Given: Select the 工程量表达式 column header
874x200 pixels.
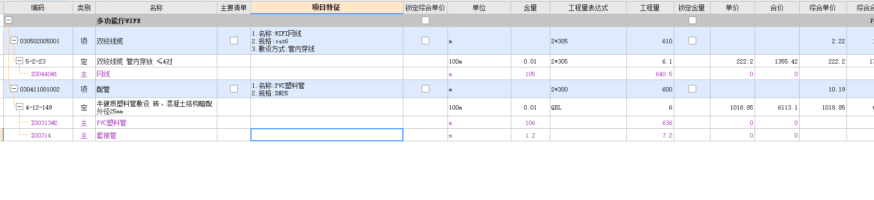Looking at the screenshot, I should [588, 8].
